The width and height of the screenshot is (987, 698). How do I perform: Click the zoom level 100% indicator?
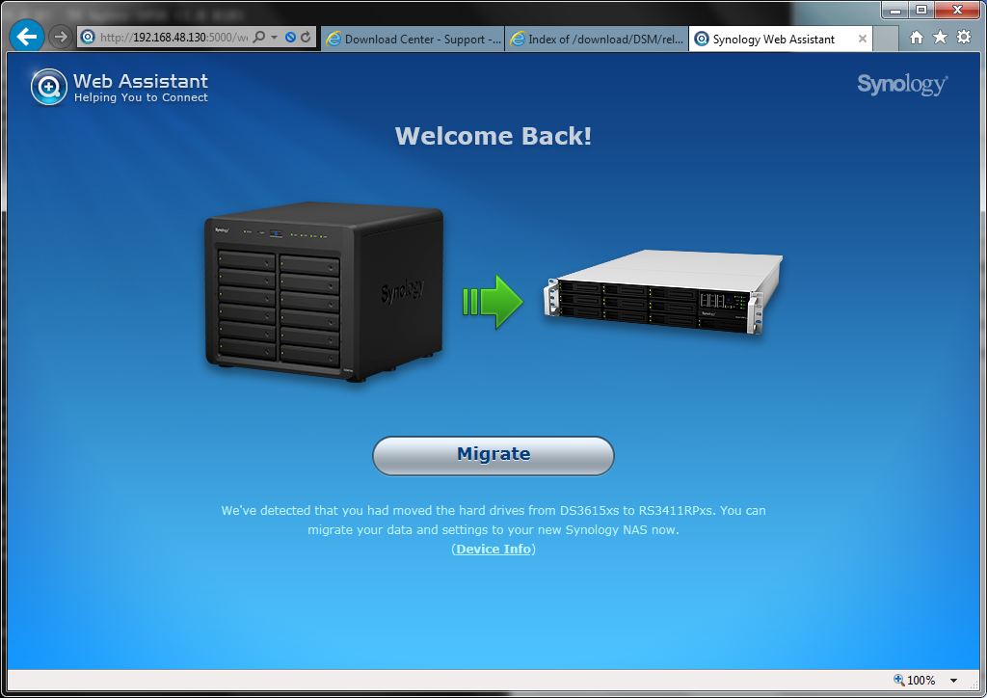914,681
